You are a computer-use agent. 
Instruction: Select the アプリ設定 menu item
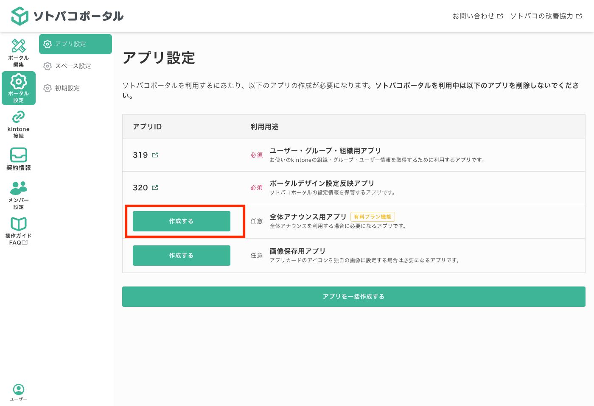click(x=75, y=44)
